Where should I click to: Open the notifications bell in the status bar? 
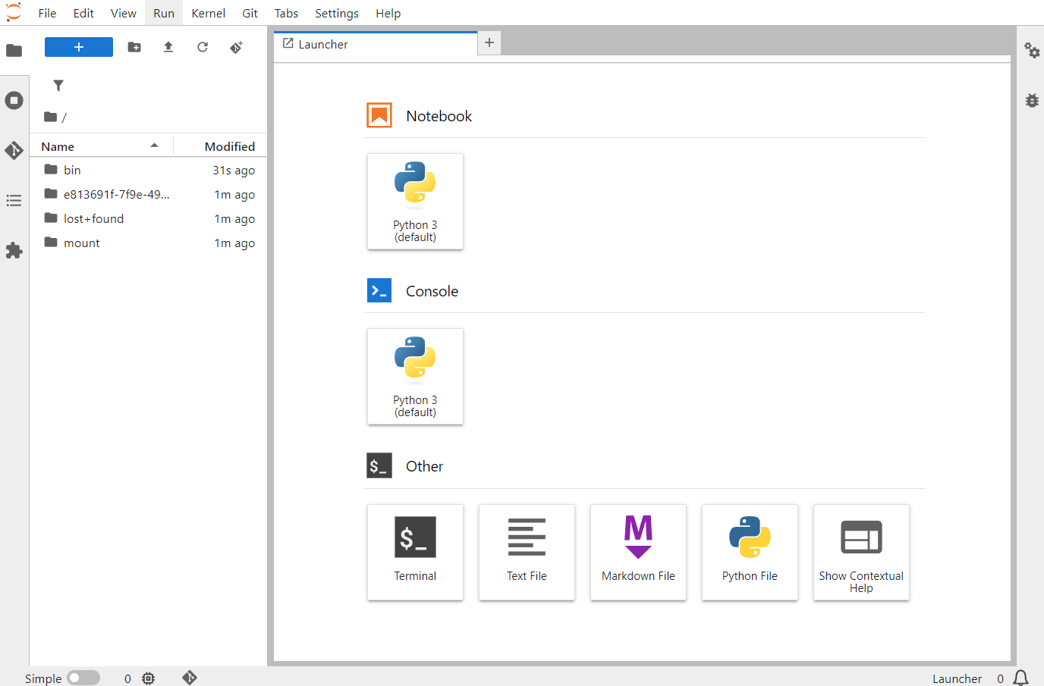(x=1020, y=678)
